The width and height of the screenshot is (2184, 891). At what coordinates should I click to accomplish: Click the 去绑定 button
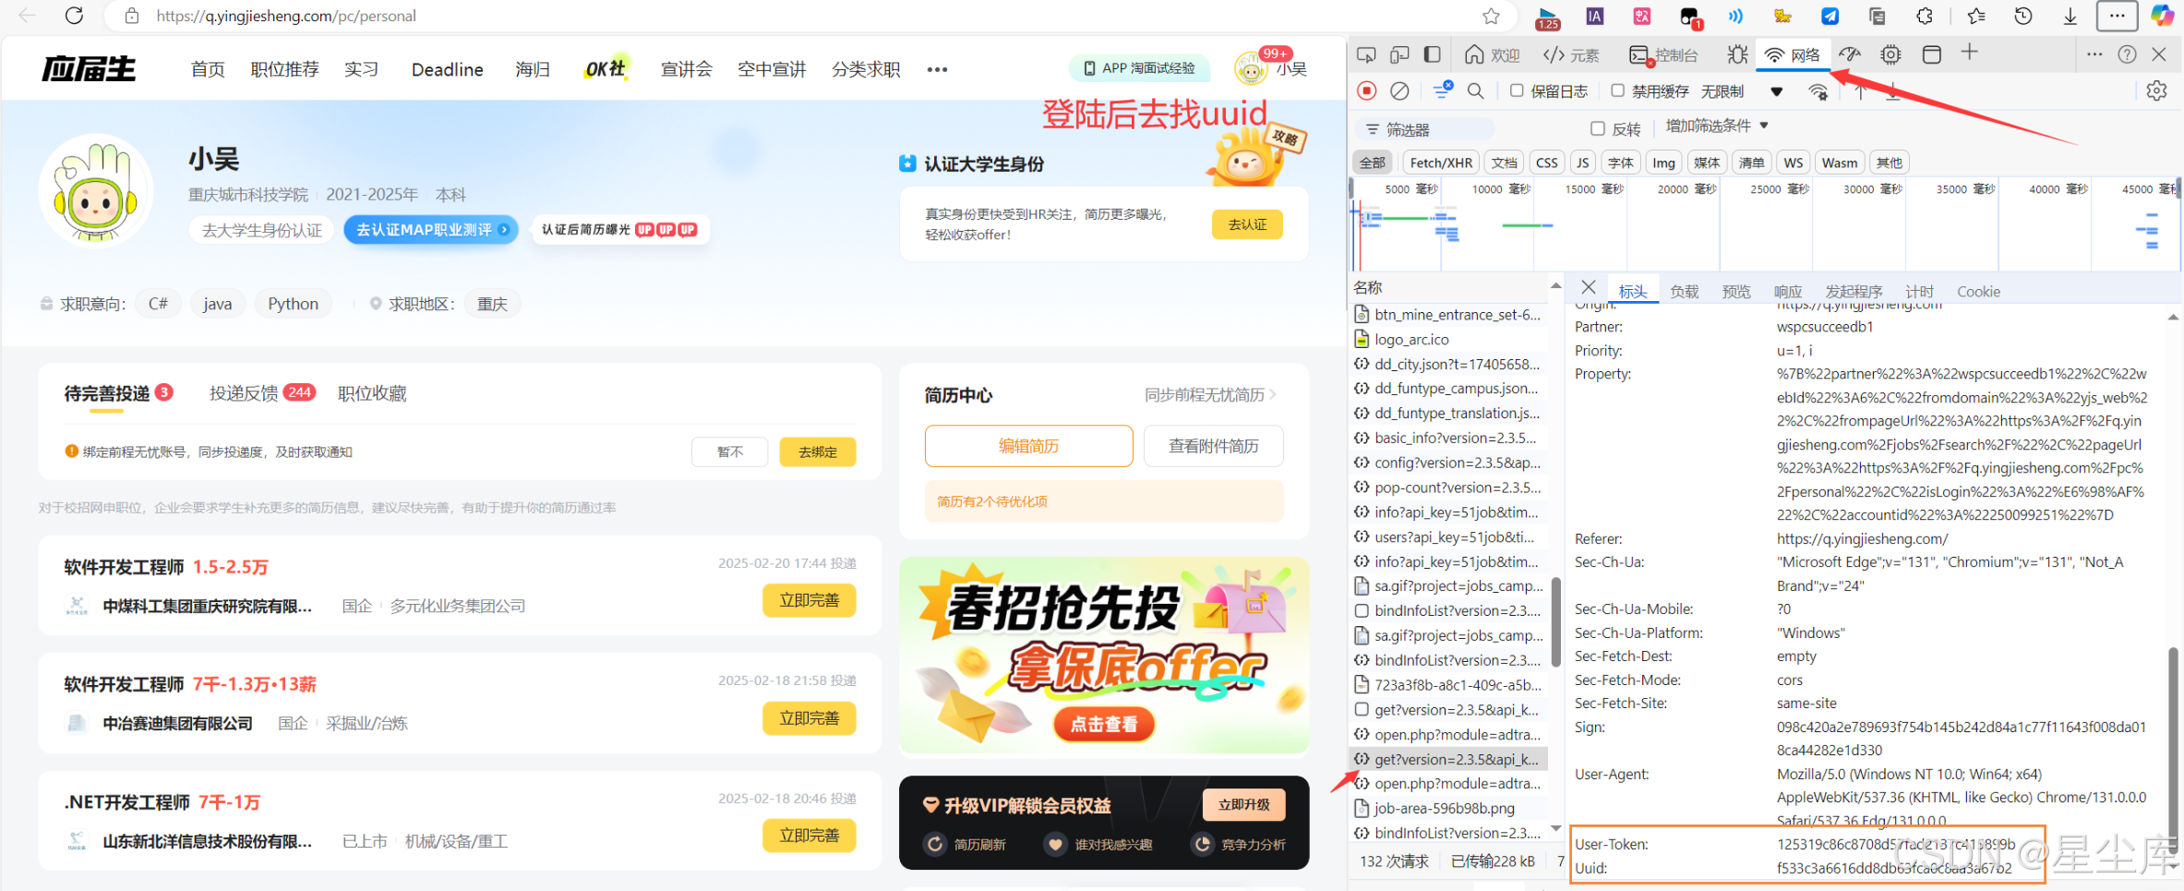pos(818,452)
